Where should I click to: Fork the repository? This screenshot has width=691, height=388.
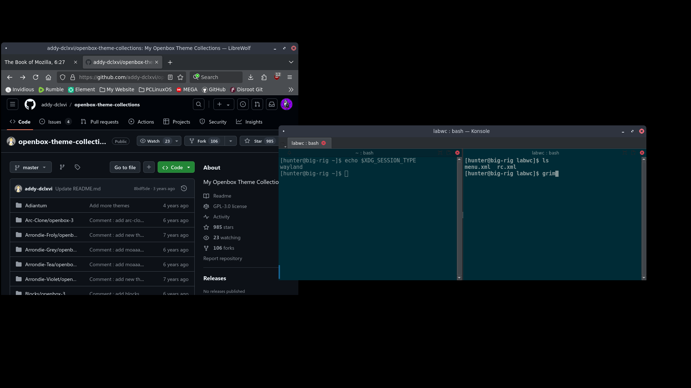point(204,141)
